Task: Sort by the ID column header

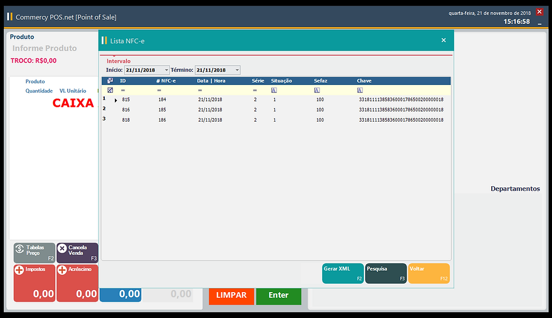Action: (123, 80)
